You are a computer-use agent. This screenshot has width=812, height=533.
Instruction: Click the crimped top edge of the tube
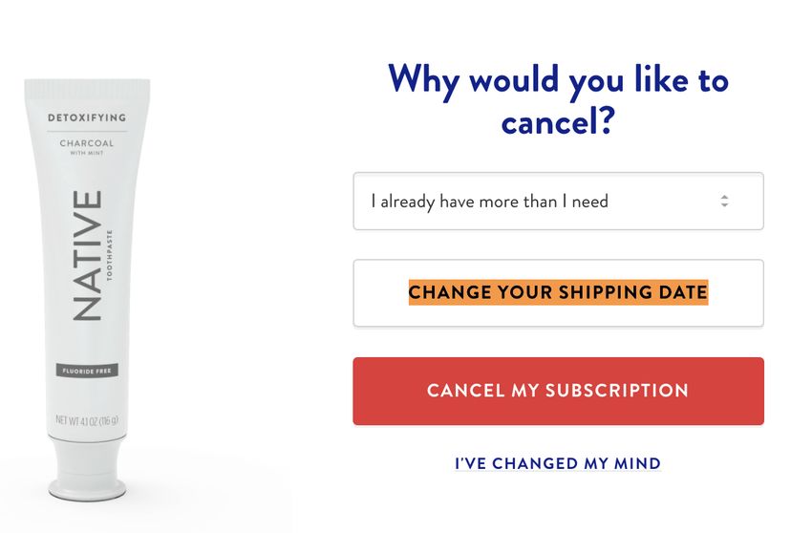(87, 84)
